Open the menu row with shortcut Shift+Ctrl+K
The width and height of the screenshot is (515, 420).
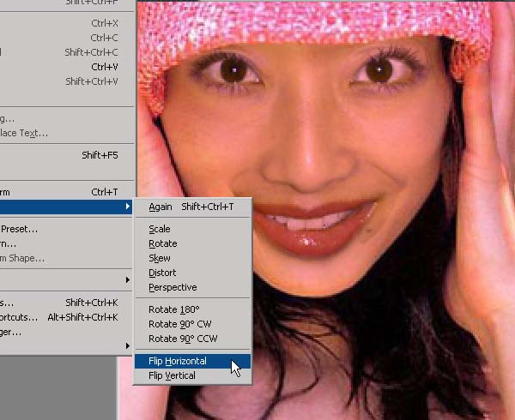pos(66,303)
